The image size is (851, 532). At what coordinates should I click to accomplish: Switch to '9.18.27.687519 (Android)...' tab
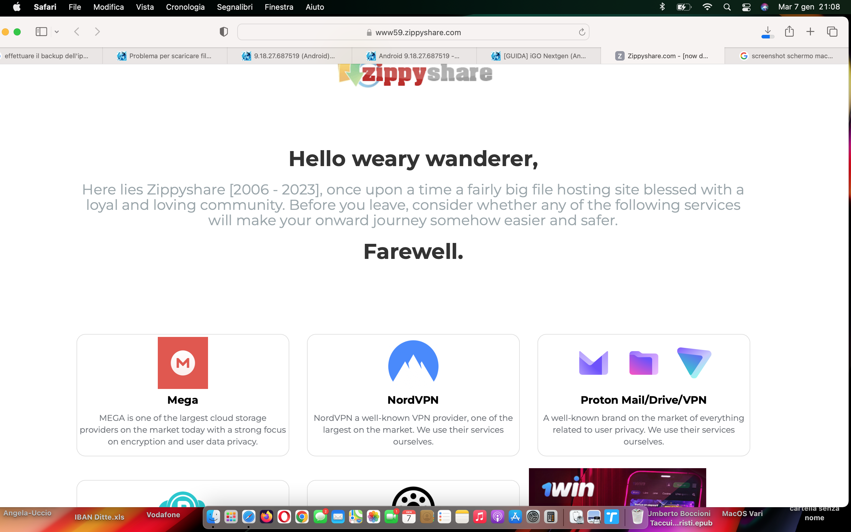tap(289, 56)
